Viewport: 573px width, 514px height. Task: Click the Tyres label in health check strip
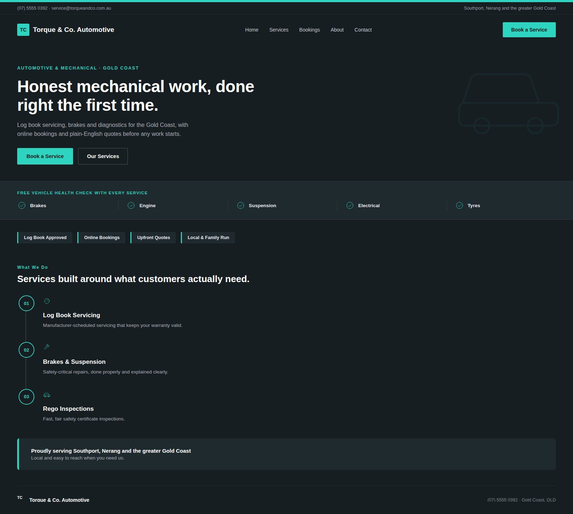[474, 205]
